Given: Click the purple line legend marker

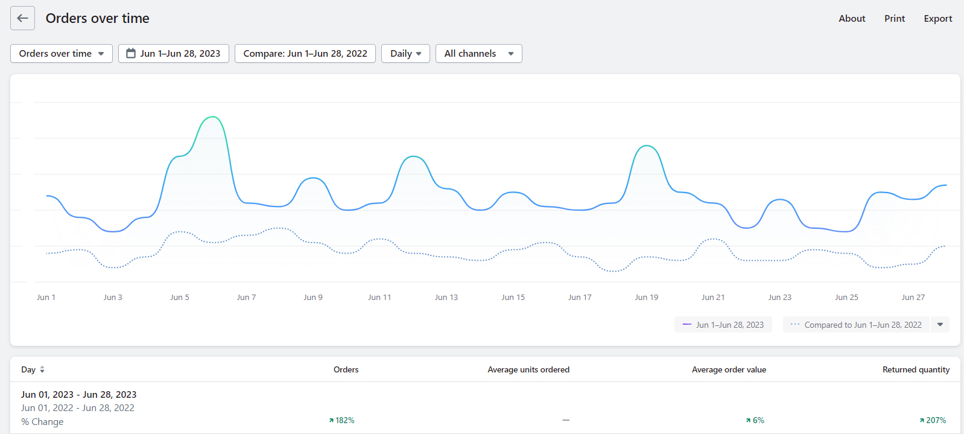Looking at the screenshot, I should click(x=687, y=325).
